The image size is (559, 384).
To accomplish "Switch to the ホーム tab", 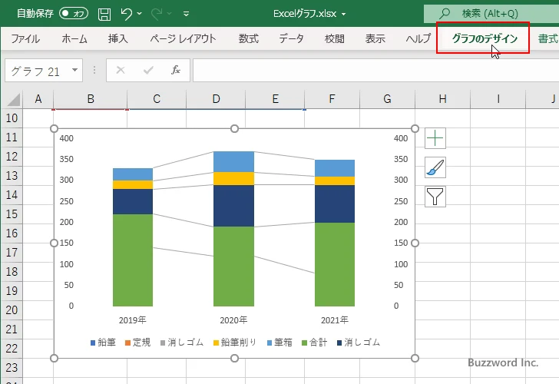I will 74,38.
